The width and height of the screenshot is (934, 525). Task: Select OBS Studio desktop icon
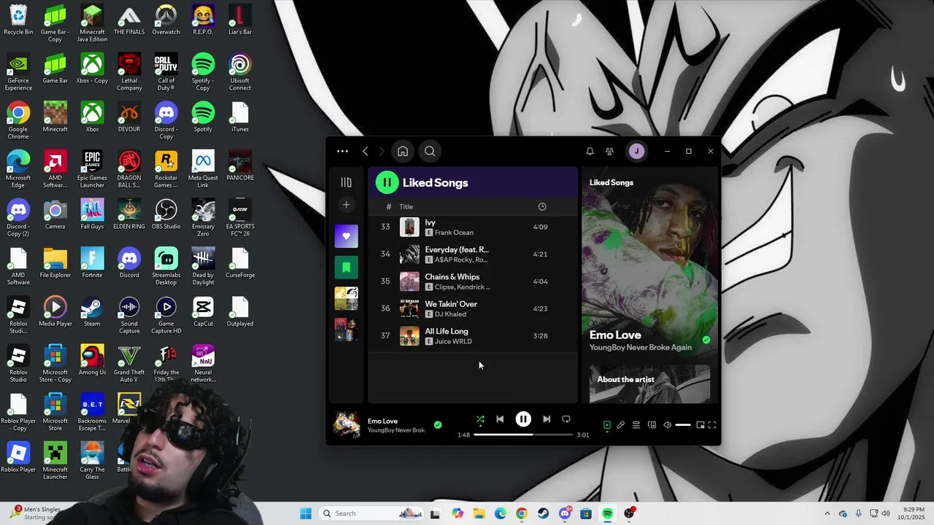[166, 215]
